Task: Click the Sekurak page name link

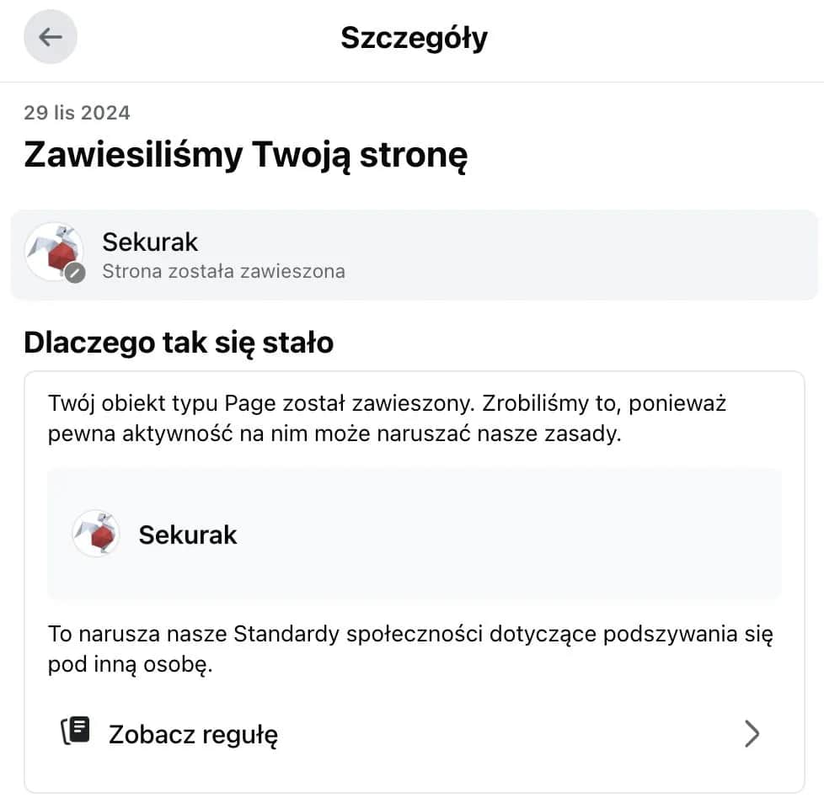Action: point(150,242)
